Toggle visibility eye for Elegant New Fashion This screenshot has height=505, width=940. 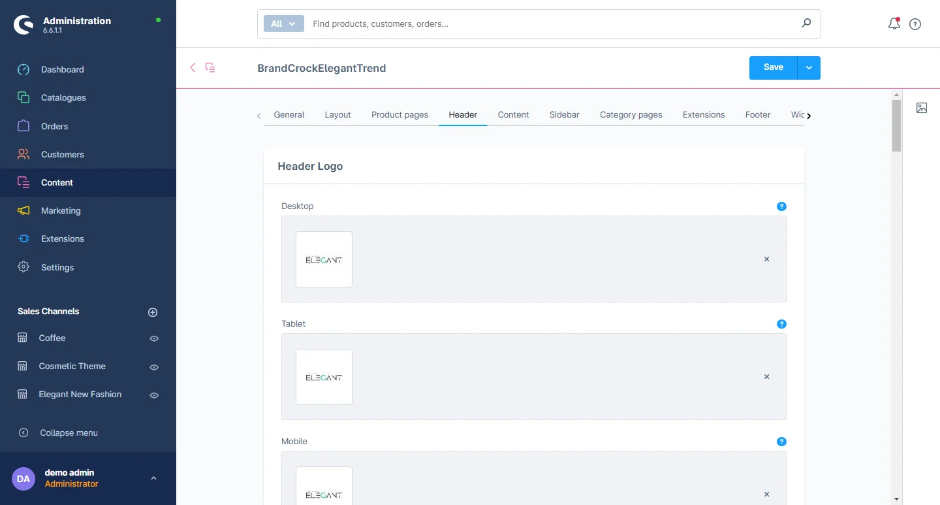point(154,395)
